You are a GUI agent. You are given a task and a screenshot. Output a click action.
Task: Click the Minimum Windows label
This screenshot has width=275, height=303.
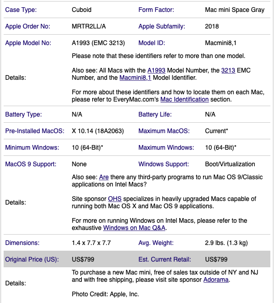pos(32,148)
